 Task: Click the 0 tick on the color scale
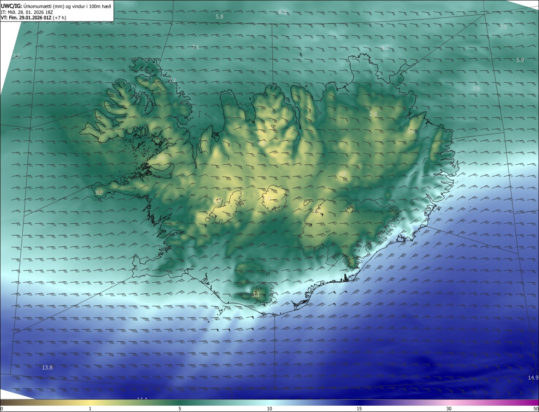[2, 409]
